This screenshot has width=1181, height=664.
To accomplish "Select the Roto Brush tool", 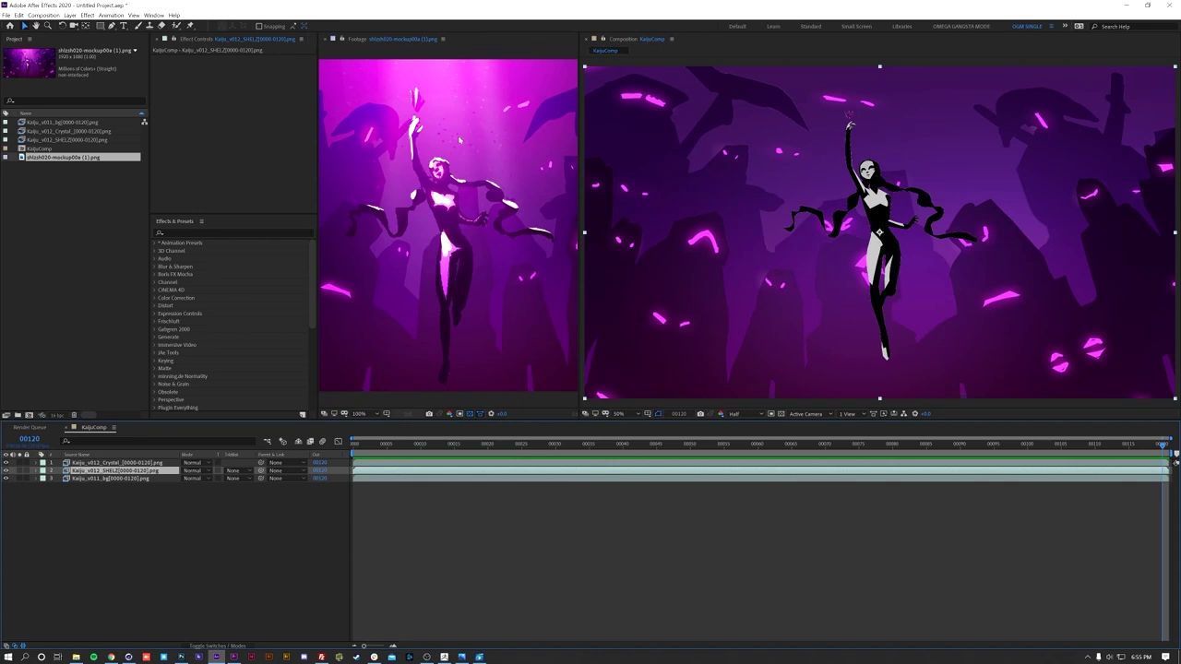I will click(176, 26).
